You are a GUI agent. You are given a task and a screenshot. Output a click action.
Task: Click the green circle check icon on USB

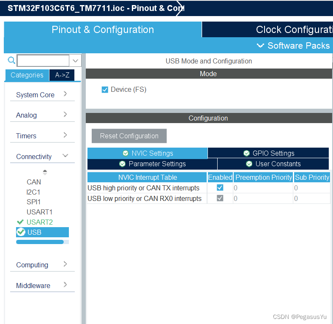[x=21, y=232]
